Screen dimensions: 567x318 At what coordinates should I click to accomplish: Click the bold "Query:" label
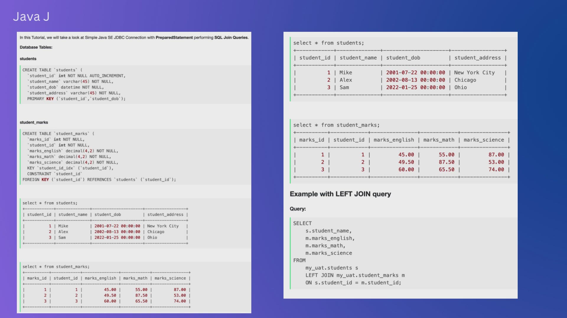(298, 209)
